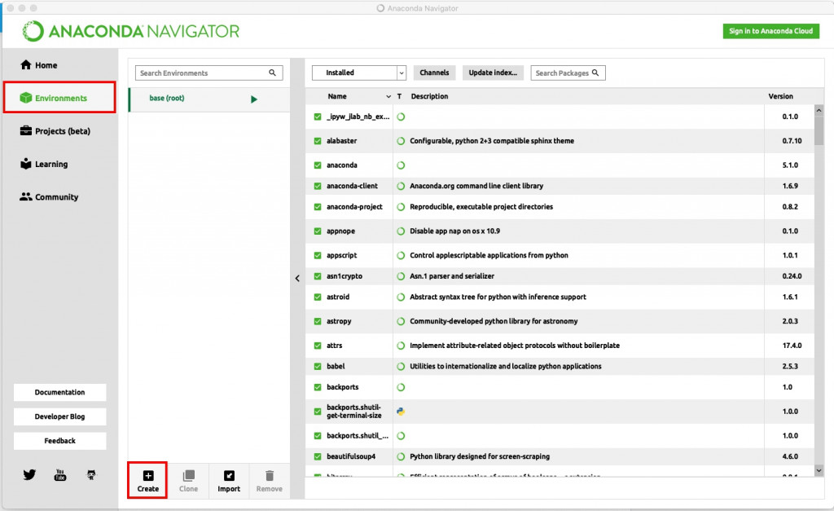Open the YouTube icon link
This screenshot has width=834, height=511.
click(60, 474)
